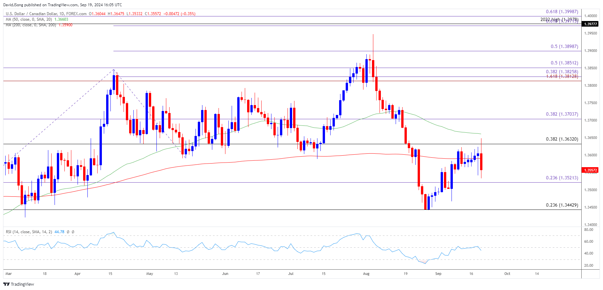
Task: Click the low price value L1.35332
Action: point(135,14)
